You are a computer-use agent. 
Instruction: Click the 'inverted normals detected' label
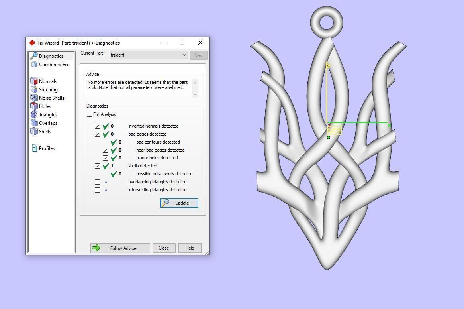[153, 126]
